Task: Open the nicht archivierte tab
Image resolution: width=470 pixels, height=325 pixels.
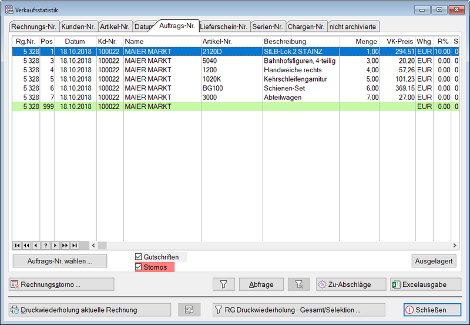Action: (353, 26)
